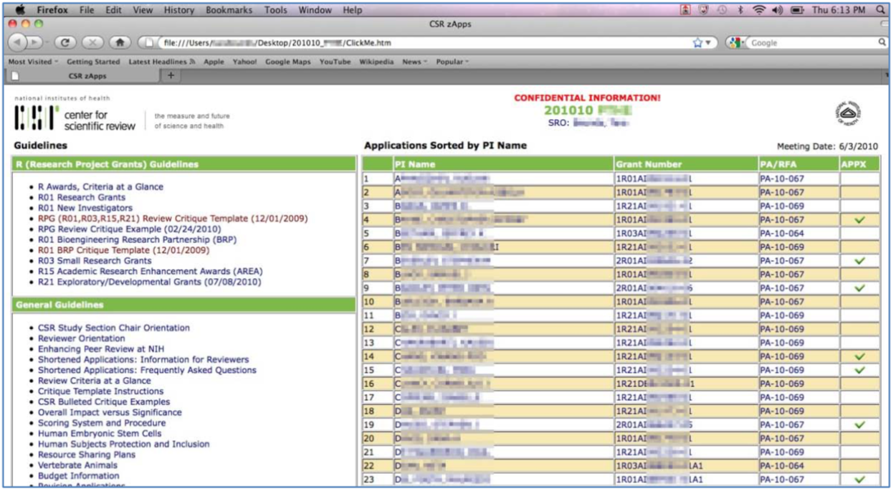This screenshot has width=896, height=489.
Task: Open the Popular bookmarks folder dropdown
Action: (x=452, y=62)
